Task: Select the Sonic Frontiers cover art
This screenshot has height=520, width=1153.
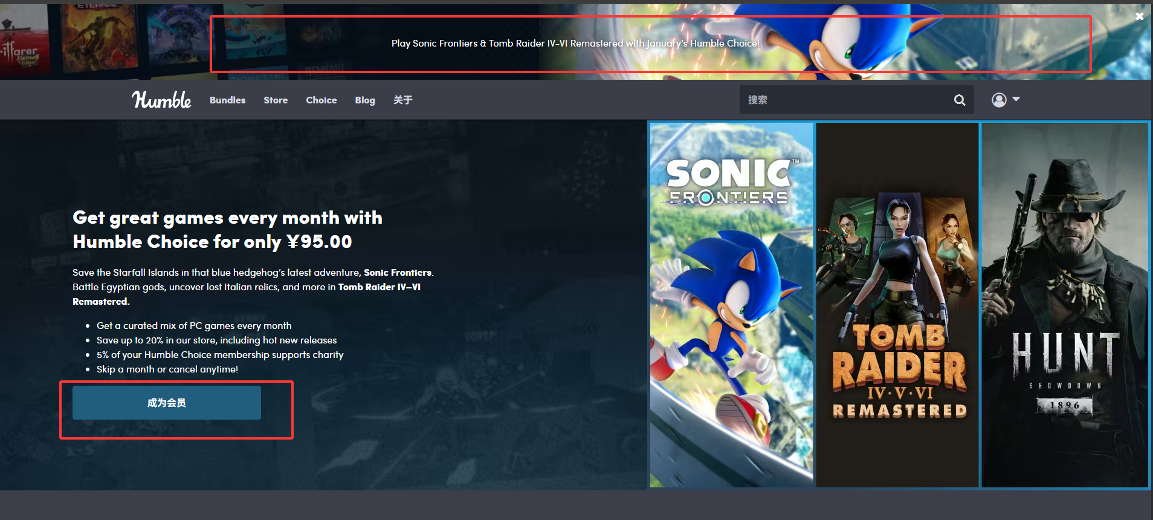Action: click(731, 305)
